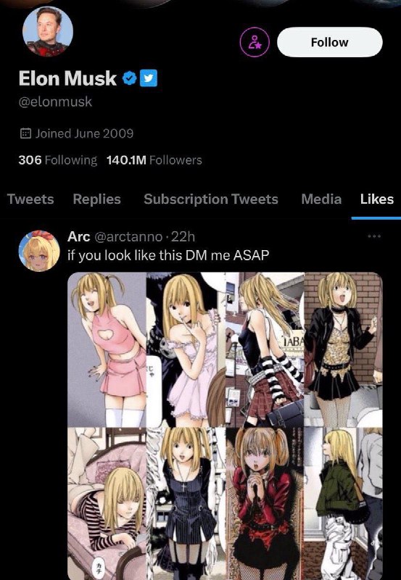
Task: Open the red jacket image in bottom row
Action: (265, 503)
